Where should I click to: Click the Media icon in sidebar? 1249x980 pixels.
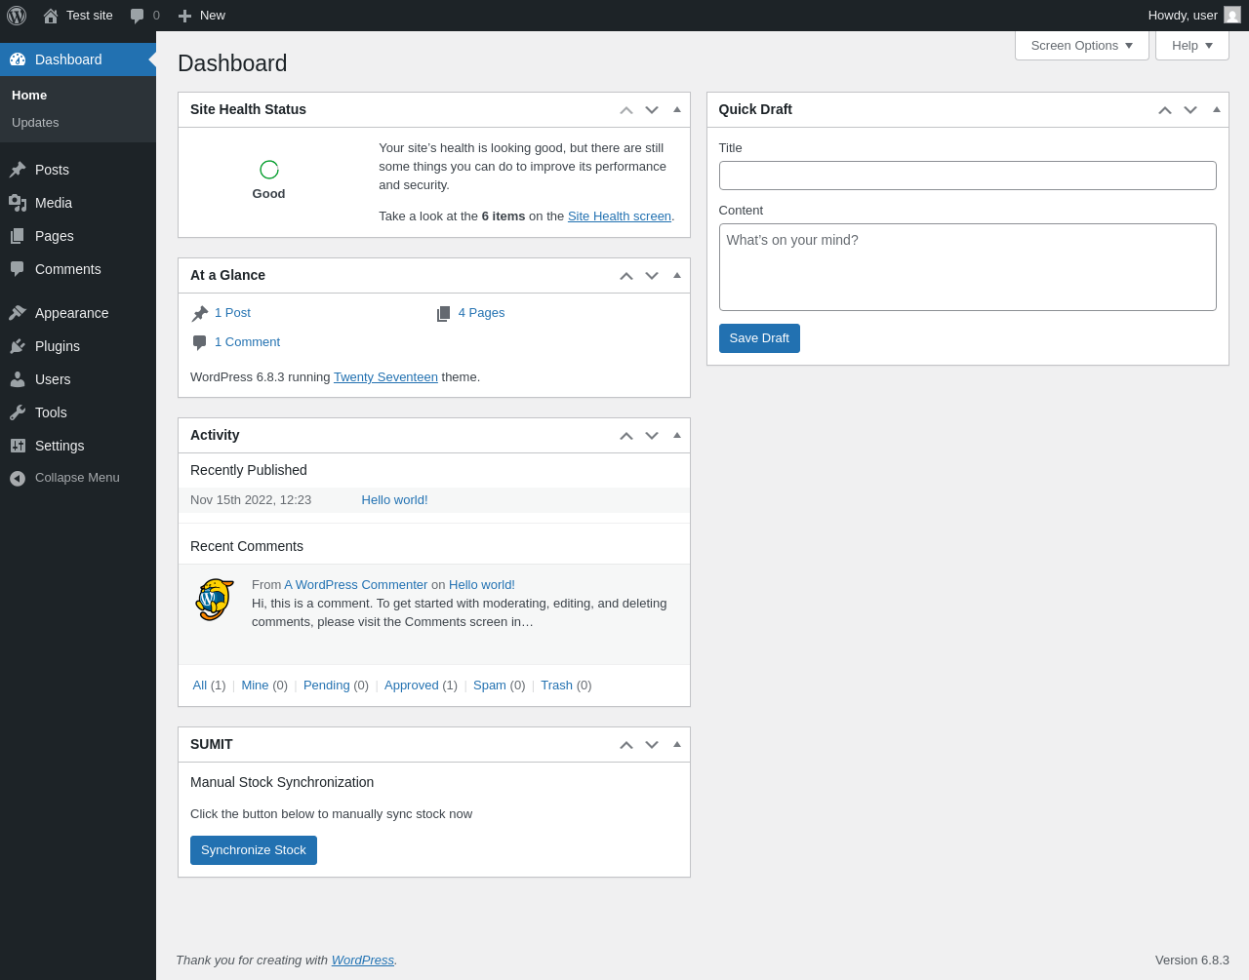tap(18, 203)
